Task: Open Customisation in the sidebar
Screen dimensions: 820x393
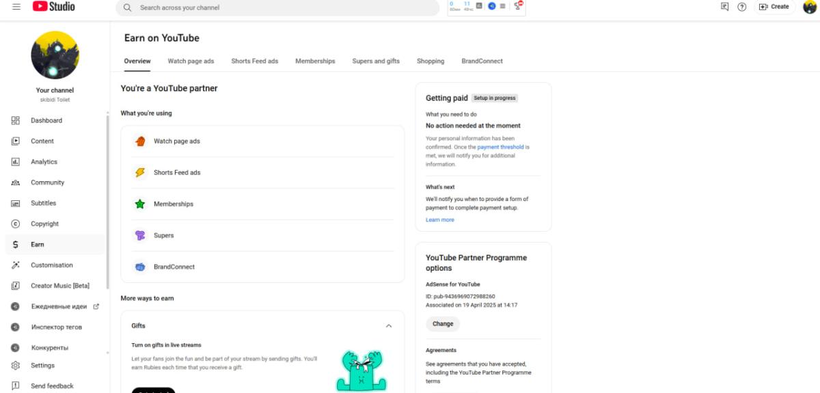Action: (x=55, y=265)
